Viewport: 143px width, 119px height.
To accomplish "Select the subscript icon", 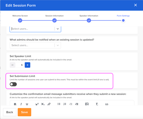I will [x=43, y=104].
